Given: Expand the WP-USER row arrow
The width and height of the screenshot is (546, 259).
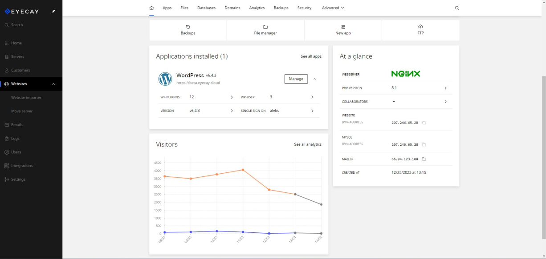Looking at the screenshot, I should click(x=312, y=97).
